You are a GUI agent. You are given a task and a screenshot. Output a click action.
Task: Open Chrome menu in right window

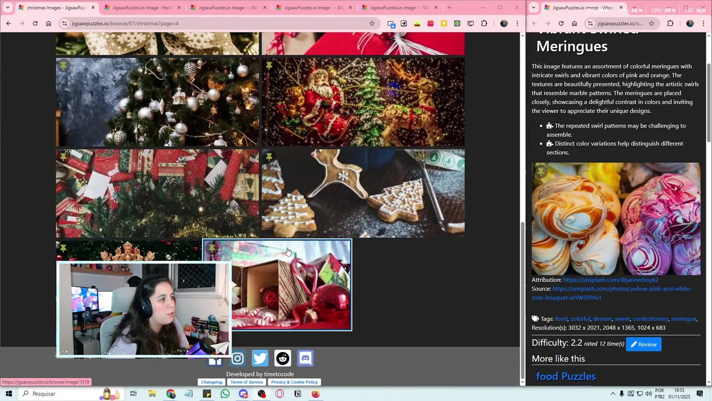[x=704, y=23]
